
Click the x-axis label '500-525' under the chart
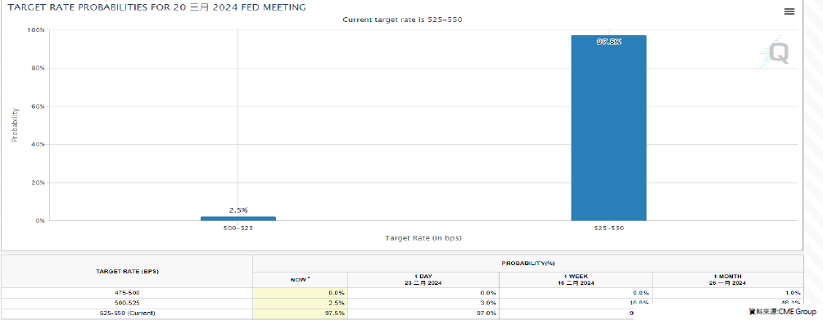pos(238,228)
